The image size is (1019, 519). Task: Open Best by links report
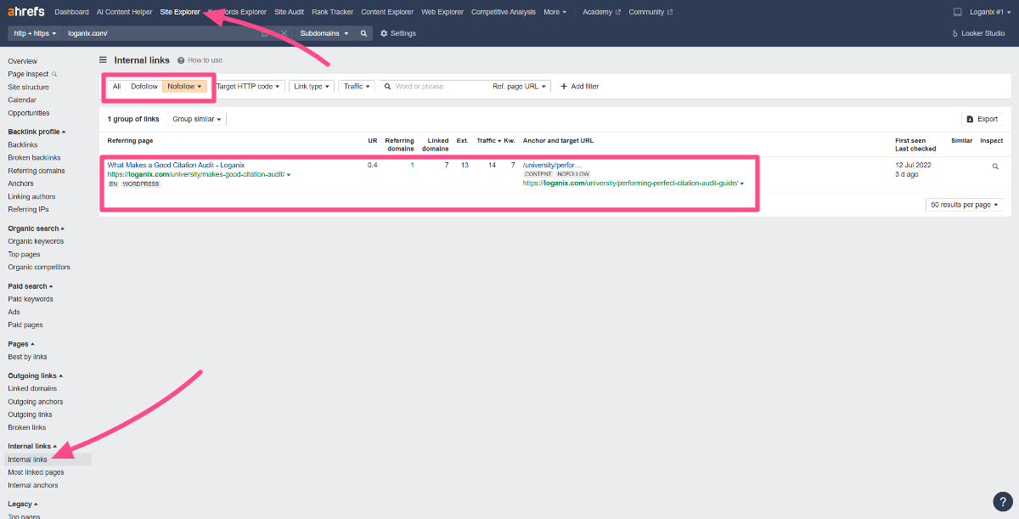(x=27, y=357)
